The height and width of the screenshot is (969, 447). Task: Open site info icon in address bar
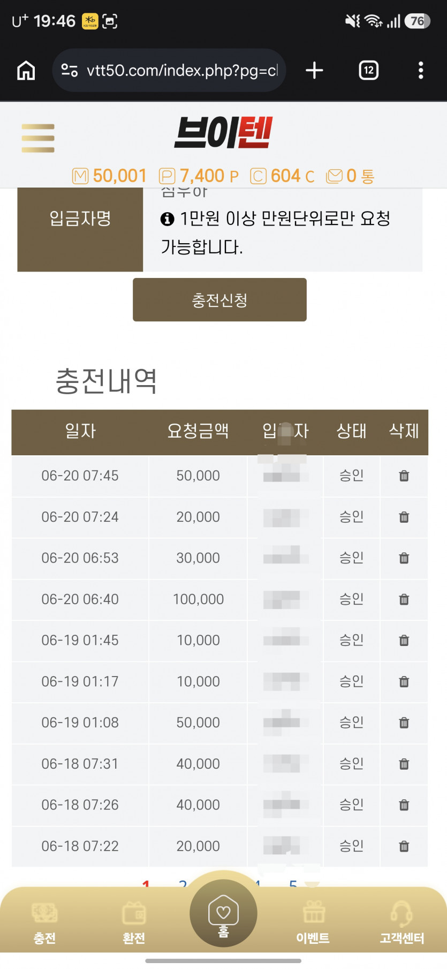70,70
